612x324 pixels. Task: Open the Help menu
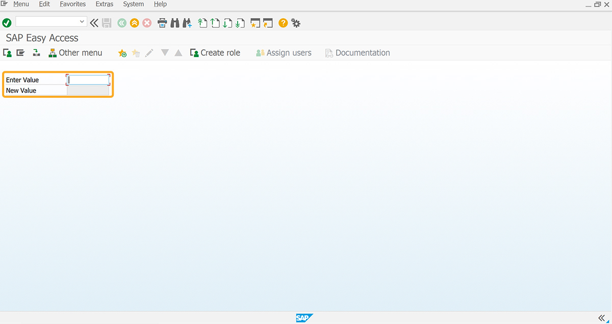[161, 4]
